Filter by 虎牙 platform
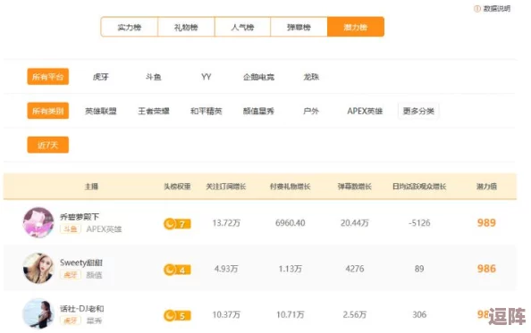The image size is (531, 333). (101, 77)
